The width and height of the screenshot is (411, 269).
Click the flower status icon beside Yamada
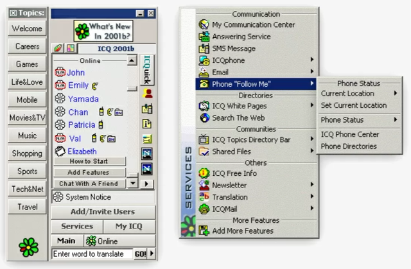point(60,98)
